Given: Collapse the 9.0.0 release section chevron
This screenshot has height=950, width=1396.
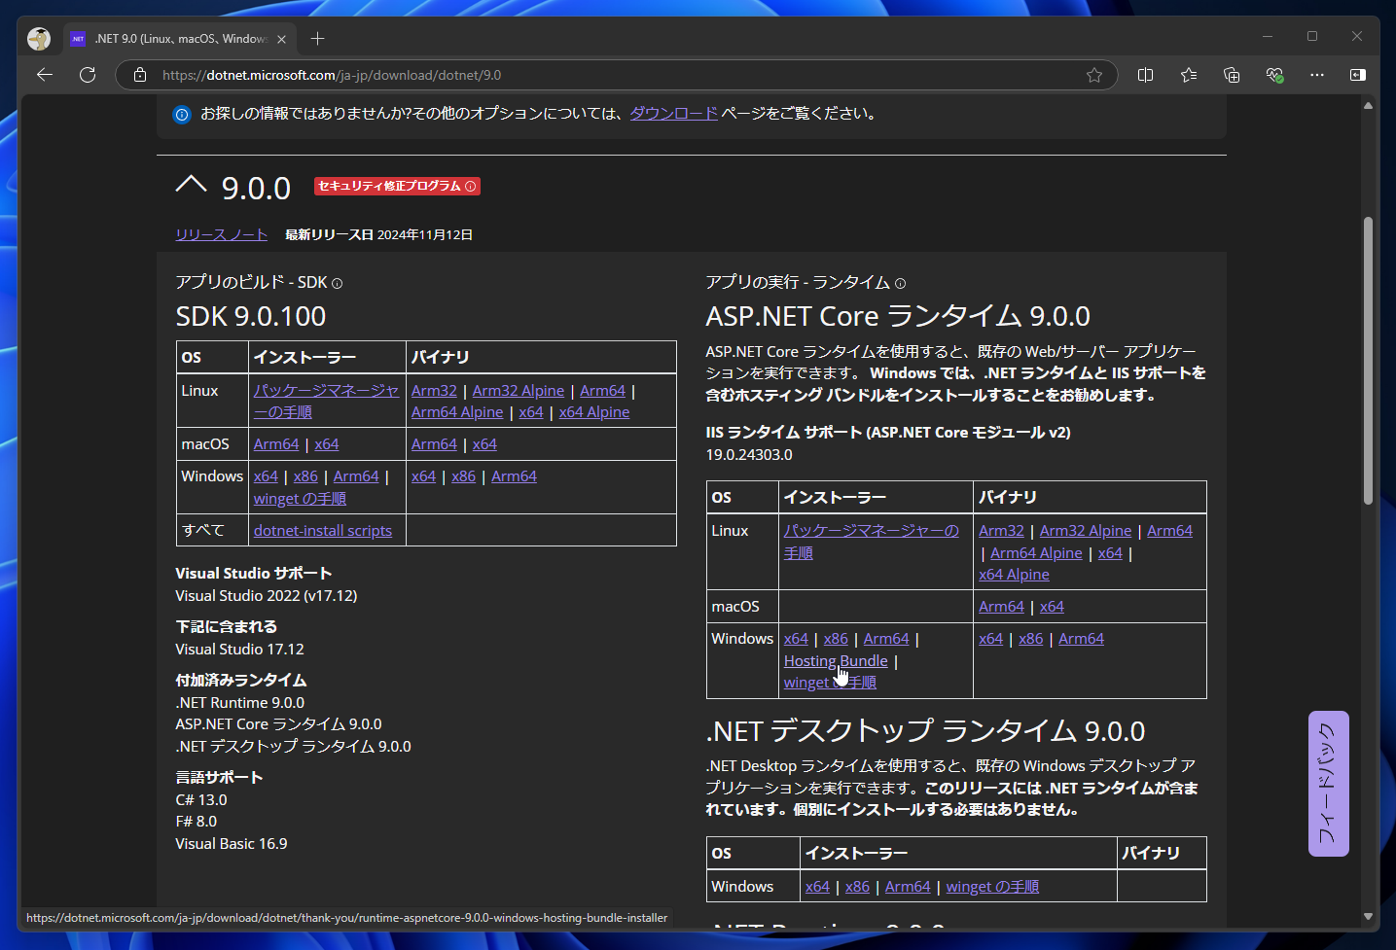Looking at the screenshot, I should pyautogui.click(x=191, y=185).
